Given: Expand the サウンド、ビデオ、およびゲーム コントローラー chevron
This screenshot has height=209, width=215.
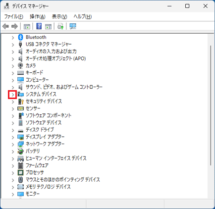Looking at the screenshot, I should (13, 88).
